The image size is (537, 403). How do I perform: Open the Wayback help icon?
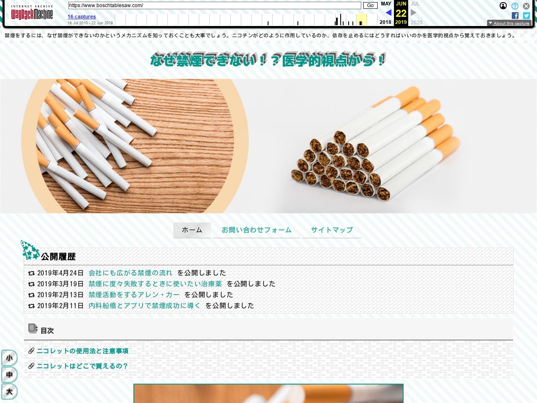515,6
